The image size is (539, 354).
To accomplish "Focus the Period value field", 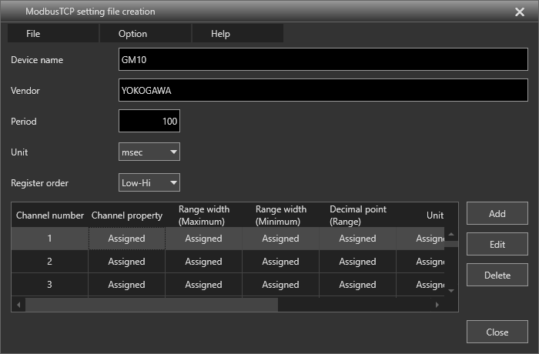I will (149, 122).
